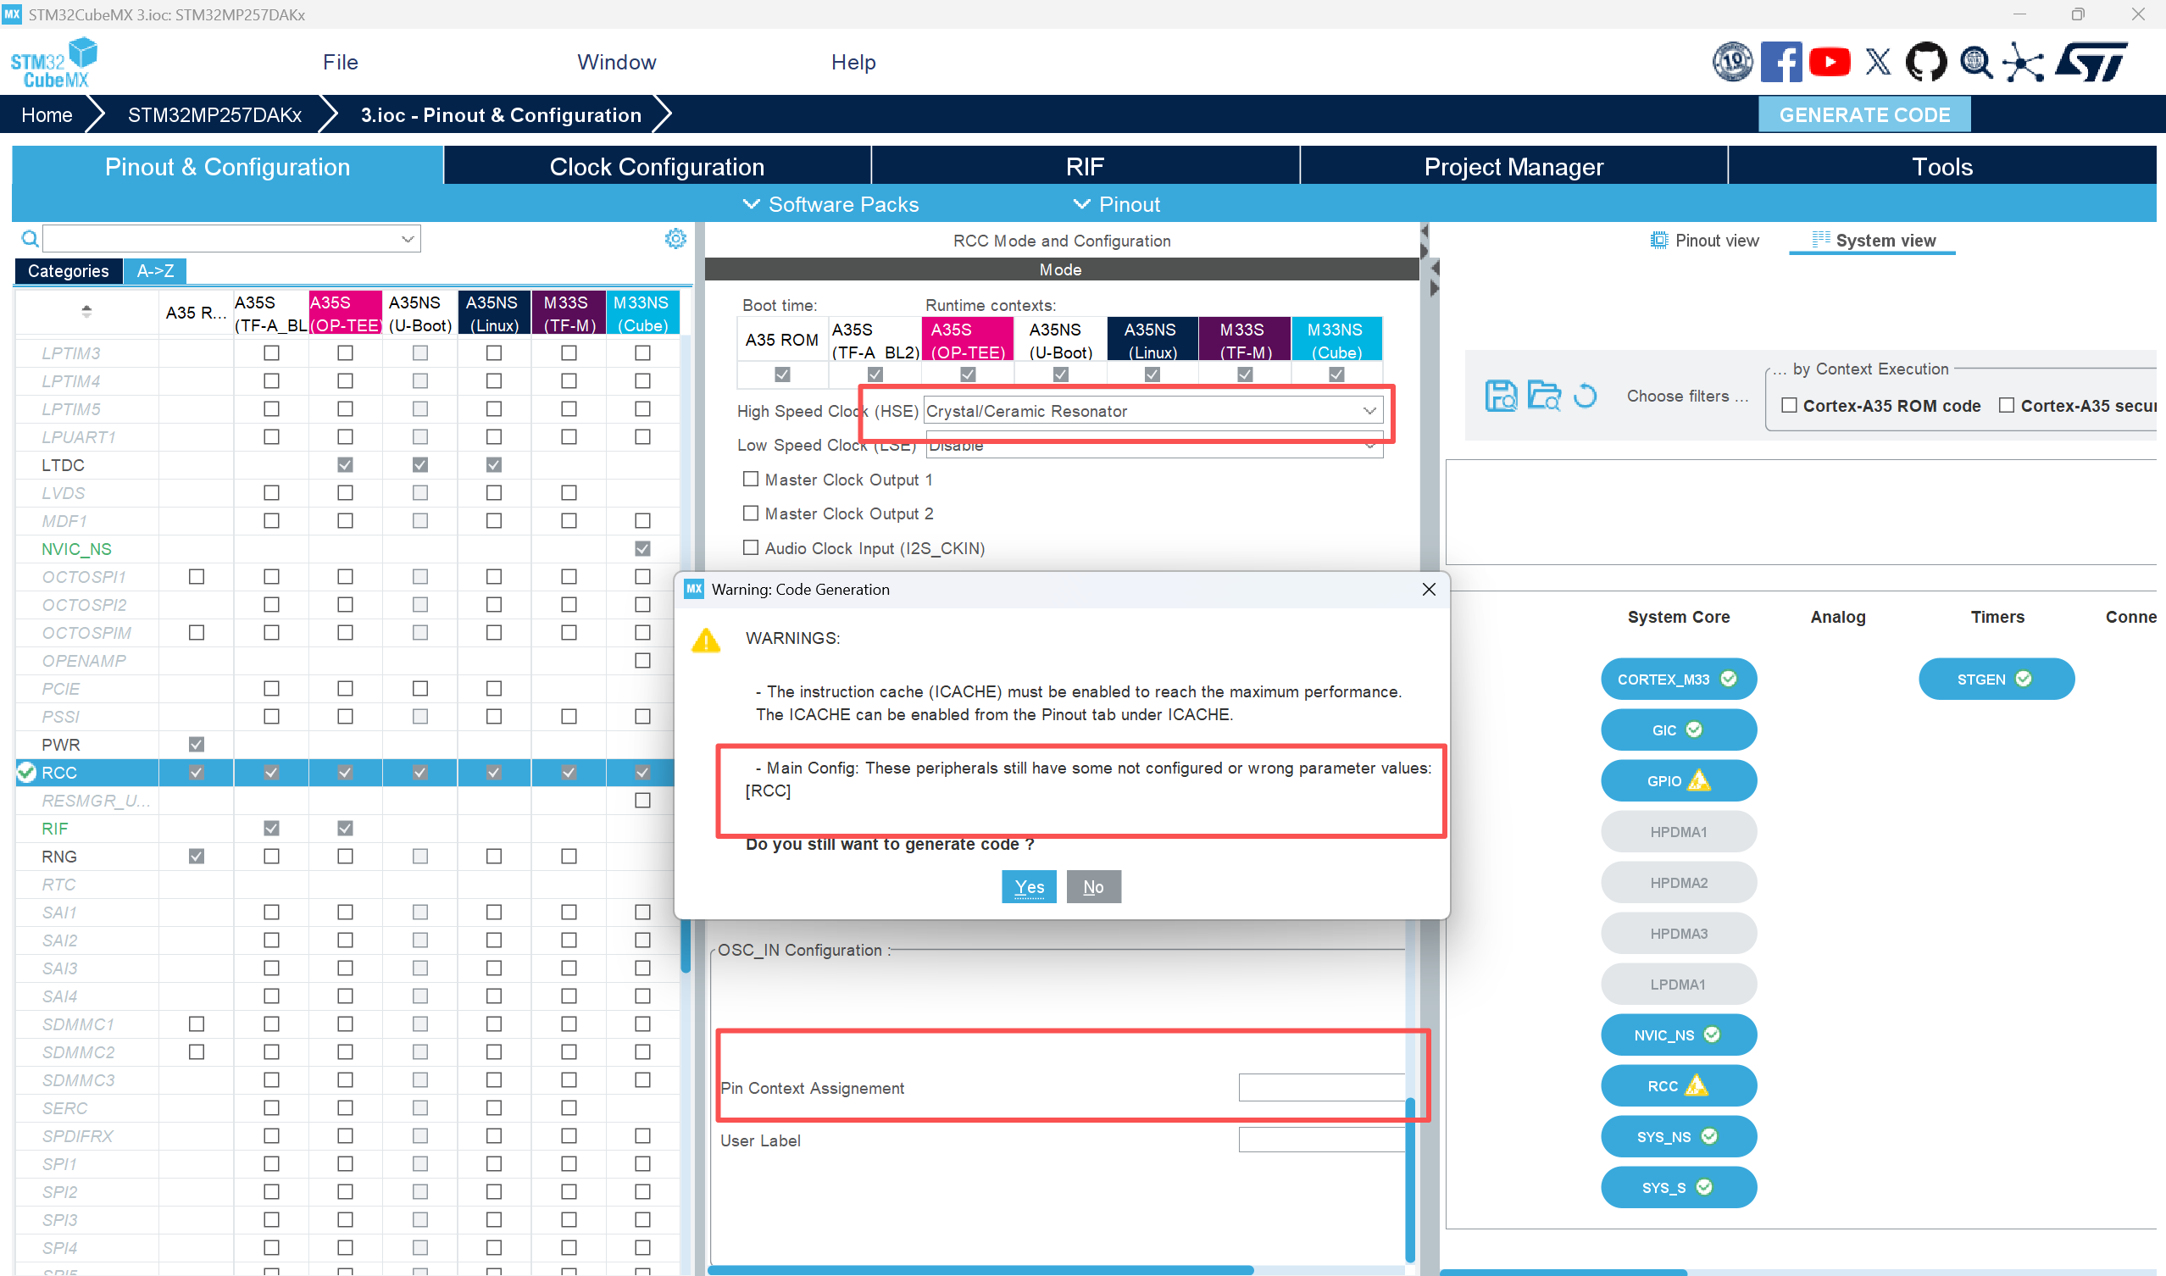Open the Window menu
The height and width of the screenshot is (1276, 2166).
[x=616, y=62]
